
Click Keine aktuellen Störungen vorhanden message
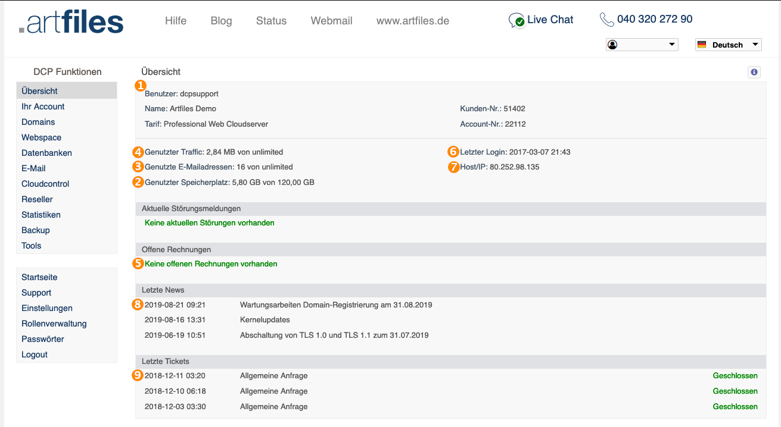(210, 223)
